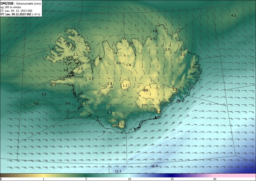256x181 pixels.
Task: Click the 3.9 value label
Action: (x=92, y=61)
